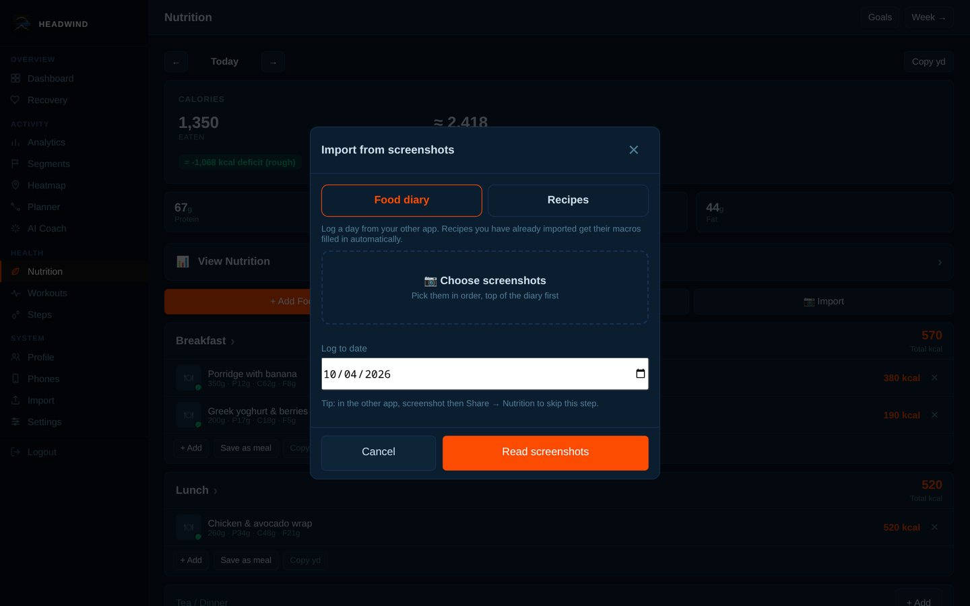This screenshot has height=606, width=970.
Task: Close the Import from screenshots dialog
Action: tap(633, 149)
